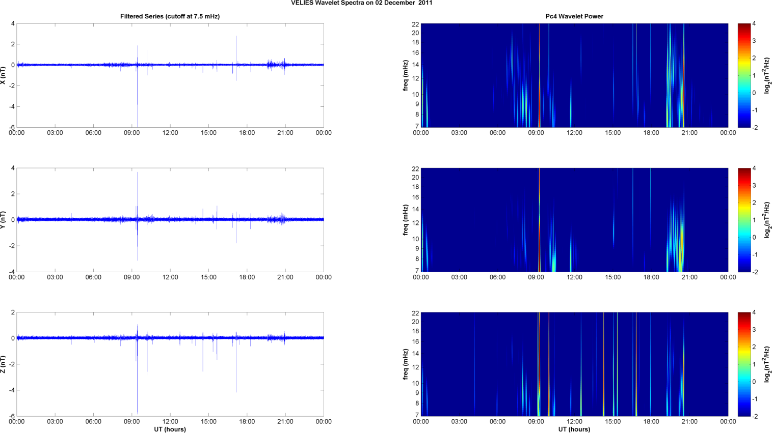Click the 'X (nT)' axis label
This screenshot has height=433, width=772.
coord(4,75)
